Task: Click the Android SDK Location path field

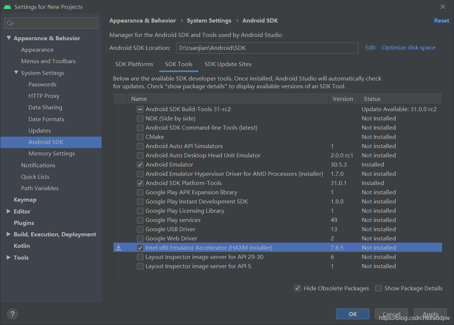Action: 267,48
